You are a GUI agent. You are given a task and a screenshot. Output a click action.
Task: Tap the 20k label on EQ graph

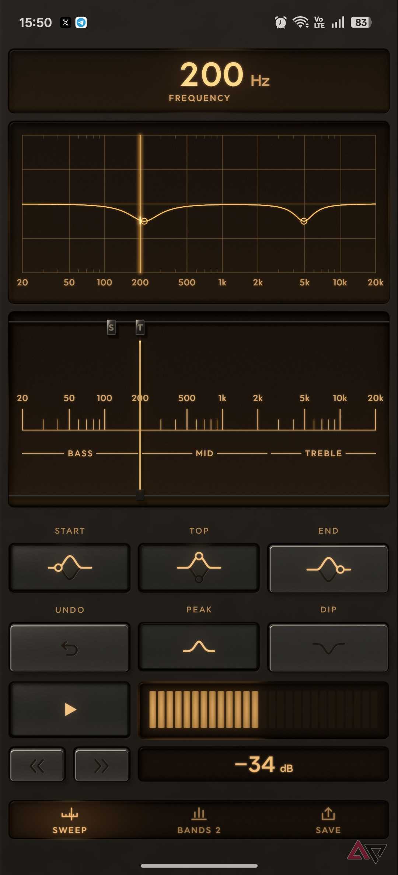tap(376, 282)
